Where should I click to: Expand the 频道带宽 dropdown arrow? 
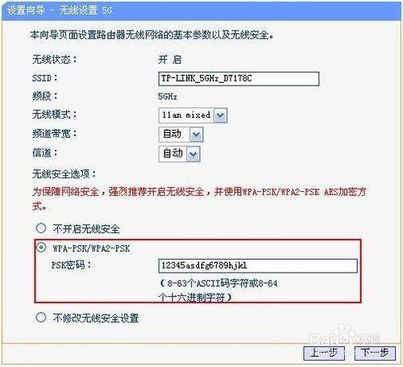[x=196, y=135]
